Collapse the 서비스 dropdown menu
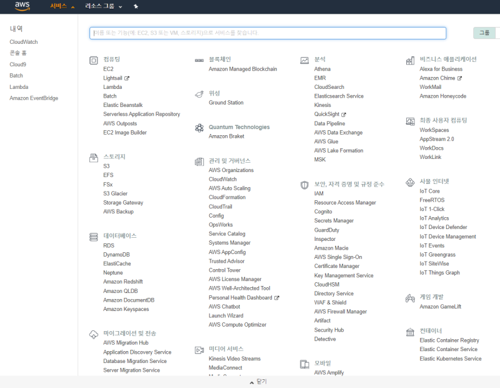The height and width of the screenshot is (388, 500). (x=62, y=6)
